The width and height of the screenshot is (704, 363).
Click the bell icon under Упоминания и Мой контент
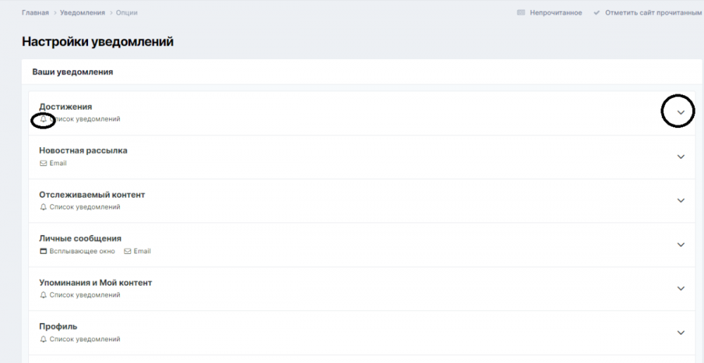pyautogui.click(x=43, y=295)
